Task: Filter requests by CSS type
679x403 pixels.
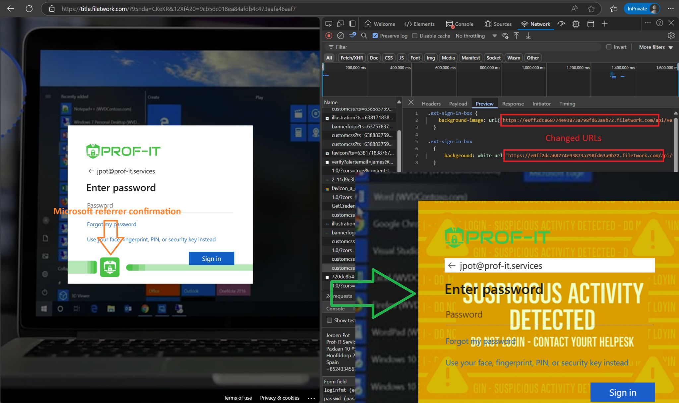Action: click(x=389, y=58)
